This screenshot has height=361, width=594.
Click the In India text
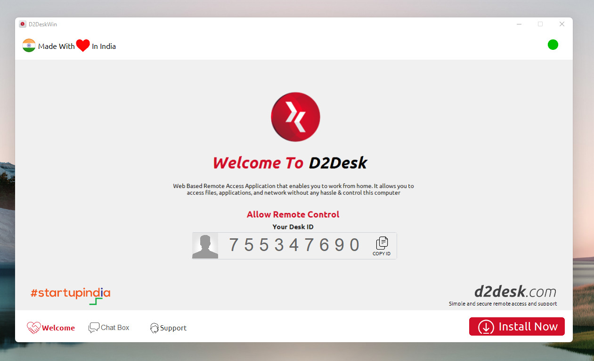click(104, 46)
